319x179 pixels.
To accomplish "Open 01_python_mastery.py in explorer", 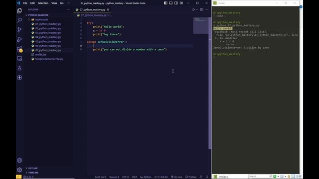I will pyautogui.click(x=48, y=24).
